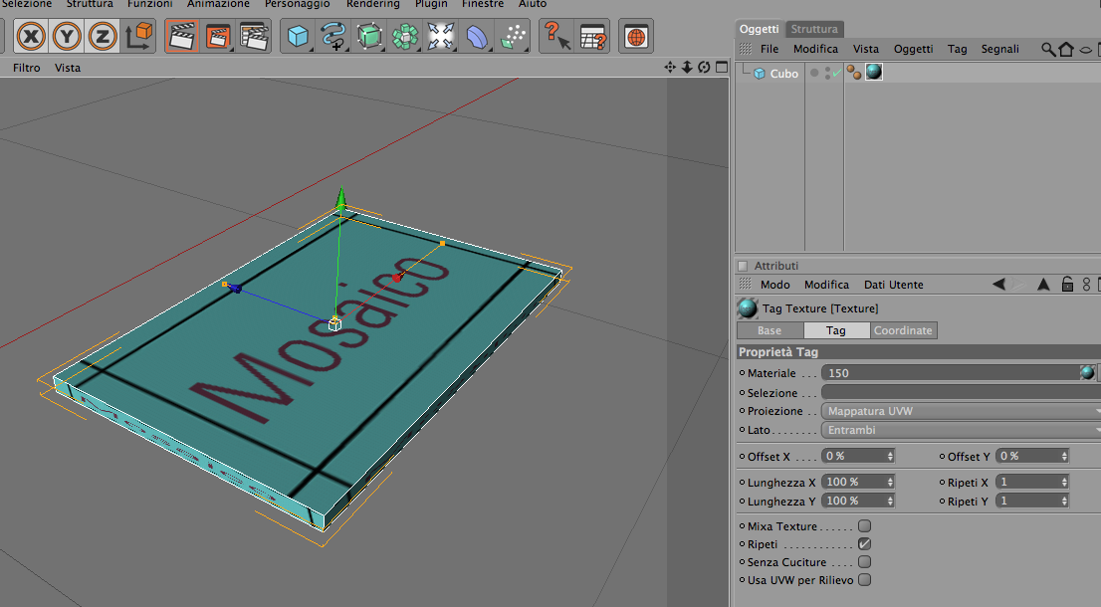Toggle viewport maximize icon
The width and height of the screenshot is (1101, 607).
(721, 68)
